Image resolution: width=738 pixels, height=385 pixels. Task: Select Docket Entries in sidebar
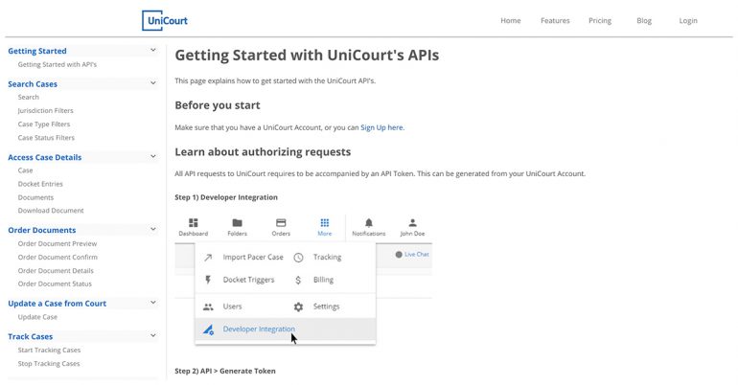(x=40, y=184)
